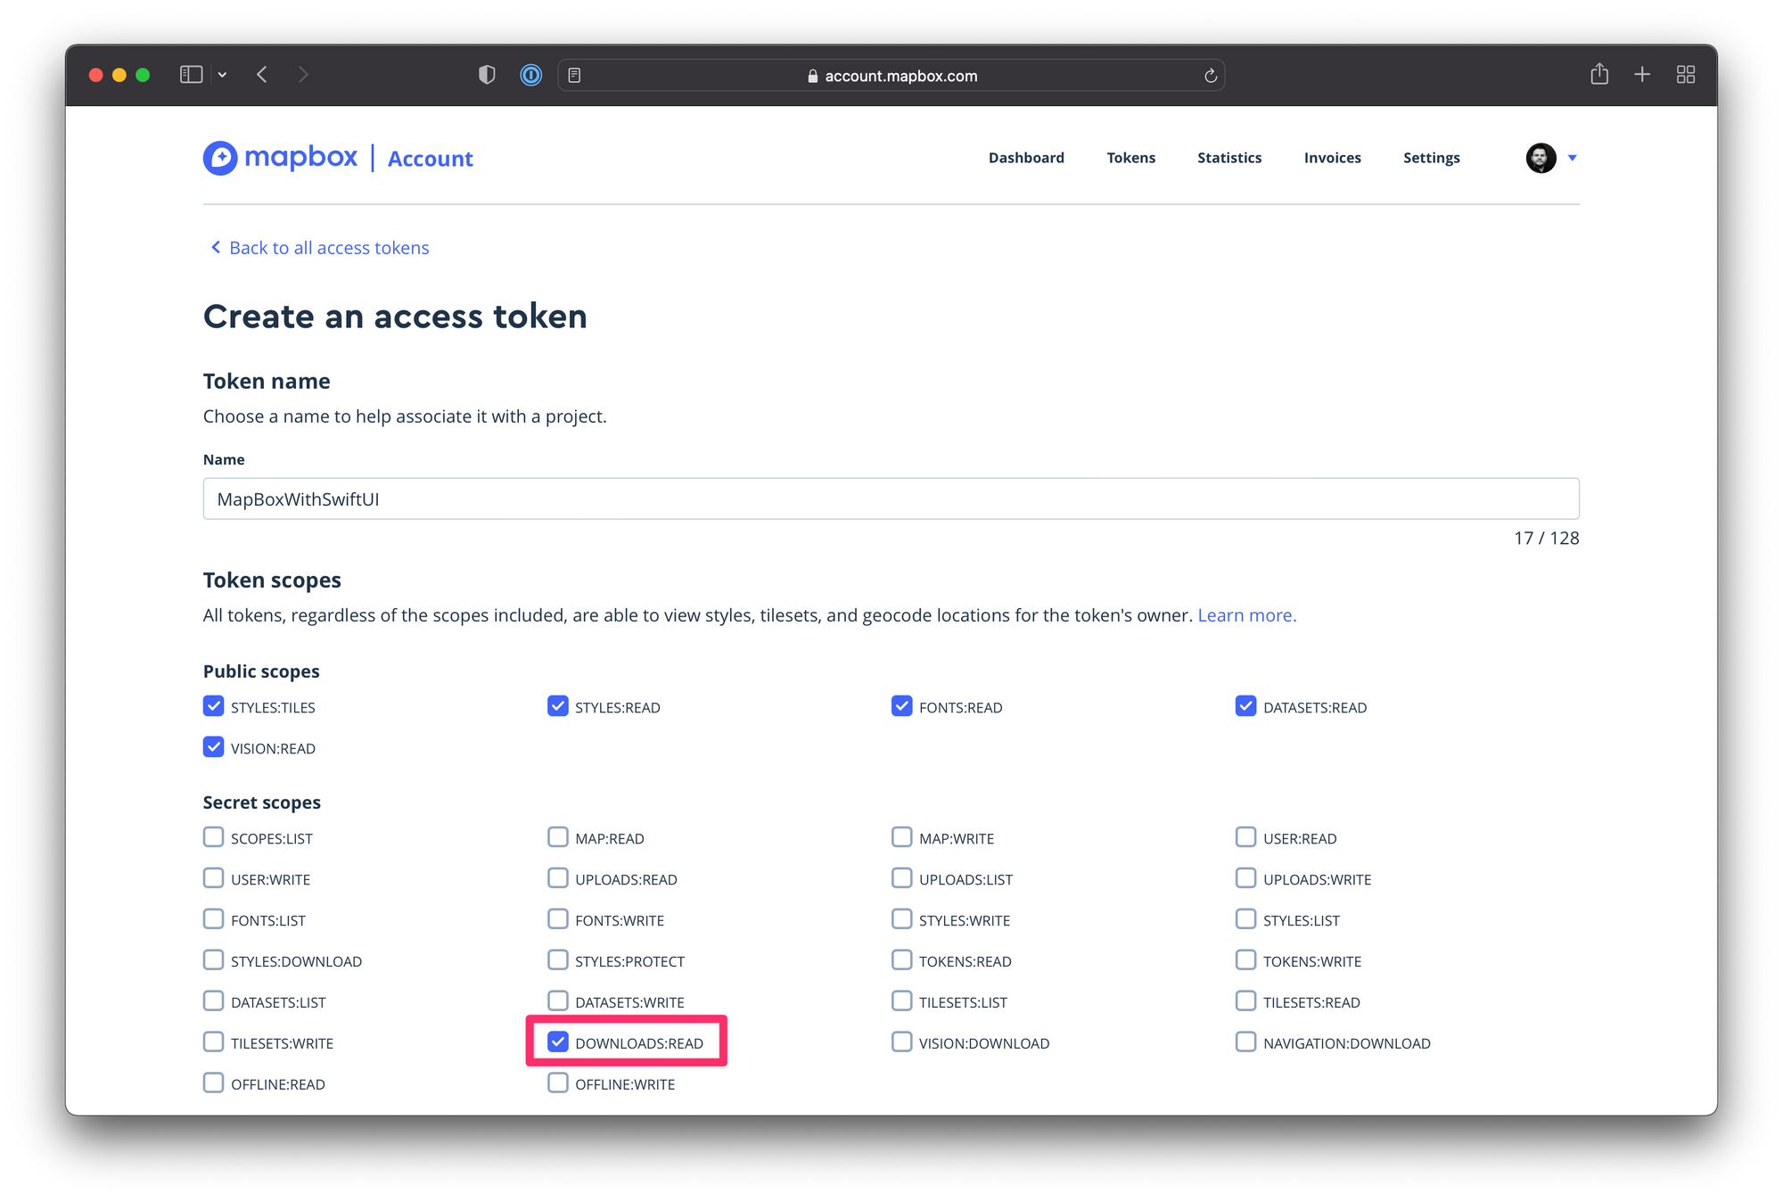Open the Share sheet icon

coord(1599,75)
